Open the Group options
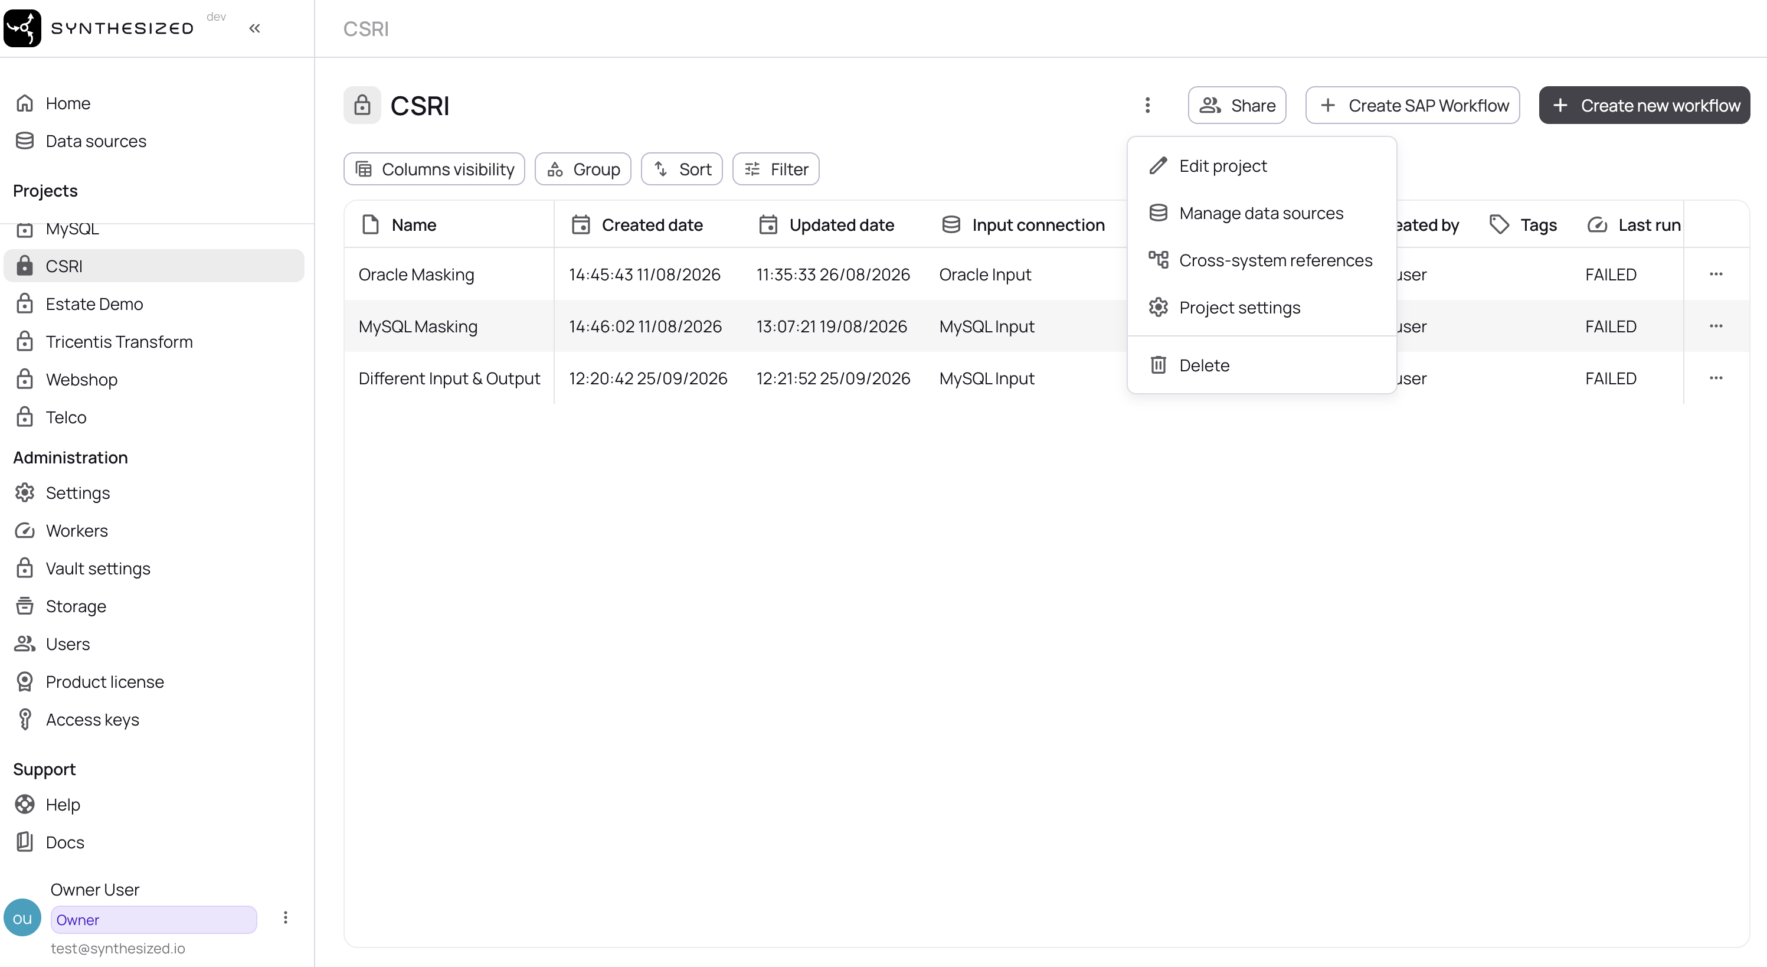The image size is (1767, 967). [583, 169]
